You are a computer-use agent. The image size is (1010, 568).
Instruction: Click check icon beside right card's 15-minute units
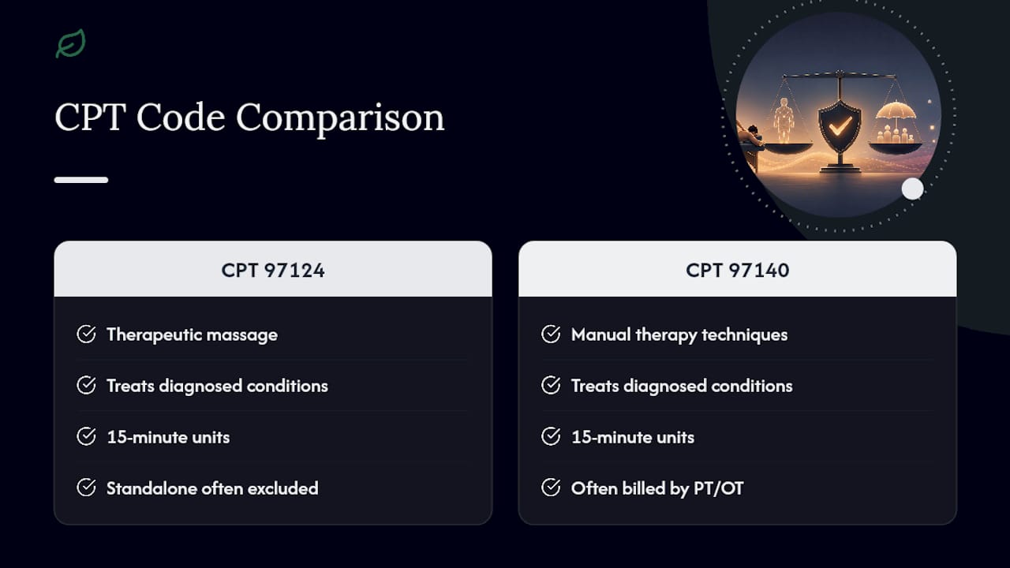[551, 437]
